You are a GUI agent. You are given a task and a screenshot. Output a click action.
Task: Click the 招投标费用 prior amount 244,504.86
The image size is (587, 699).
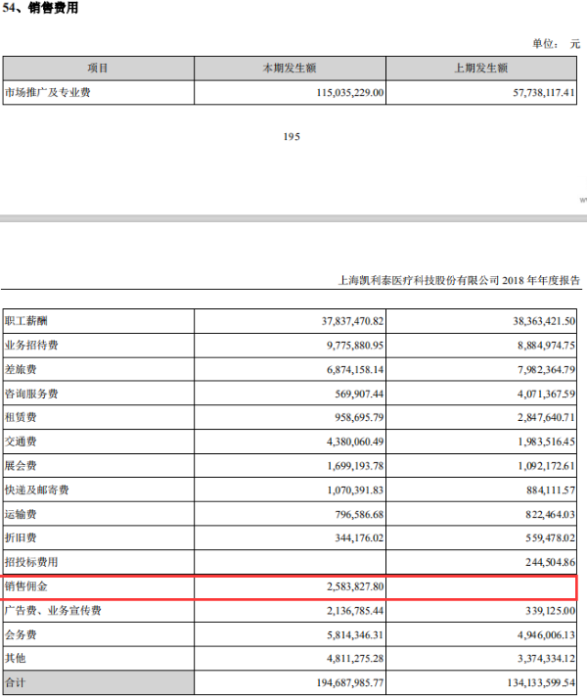click(x=551, y=563)
